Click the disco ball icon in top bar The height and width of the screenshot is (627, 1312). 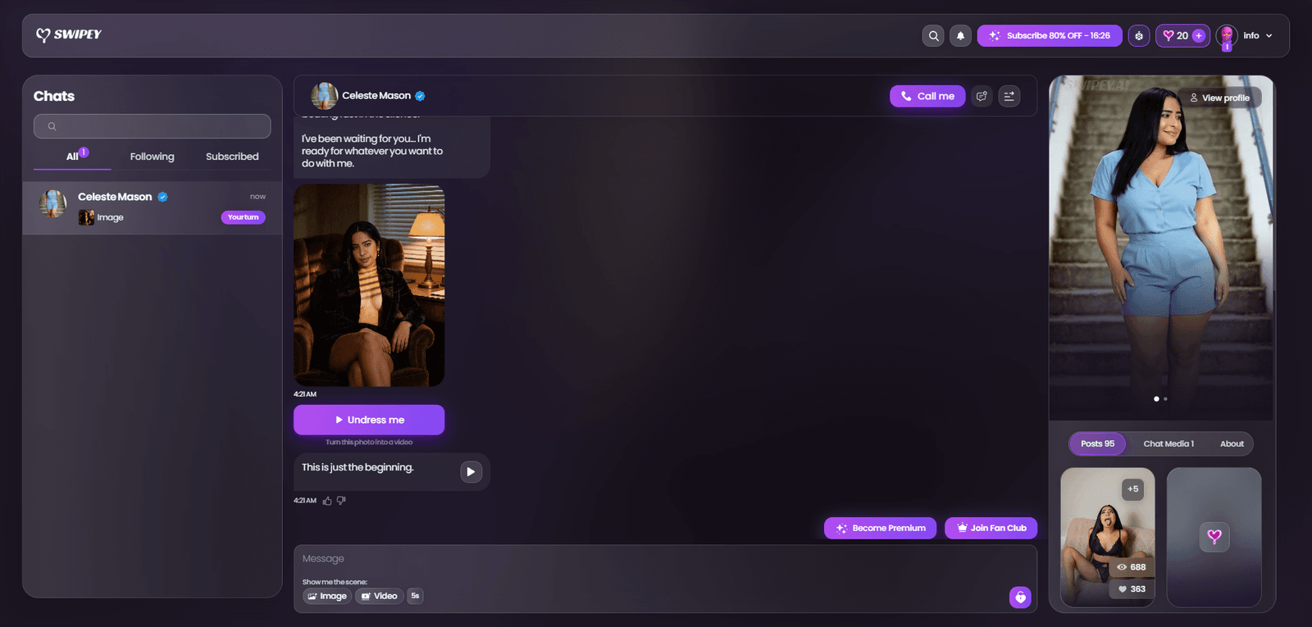(x=1139, y=36)
